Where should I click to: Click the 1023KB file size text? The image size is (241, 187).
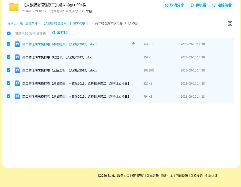149,70
